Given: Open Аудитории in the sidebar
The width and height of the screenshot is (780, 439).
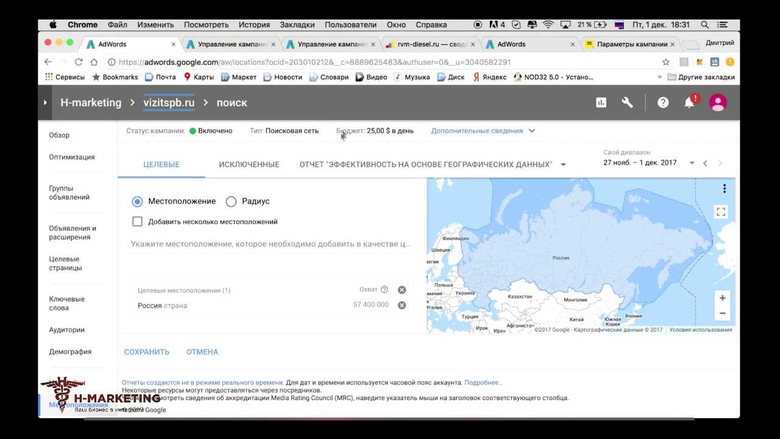Looking at the screenshot, I should click(66, 330).
